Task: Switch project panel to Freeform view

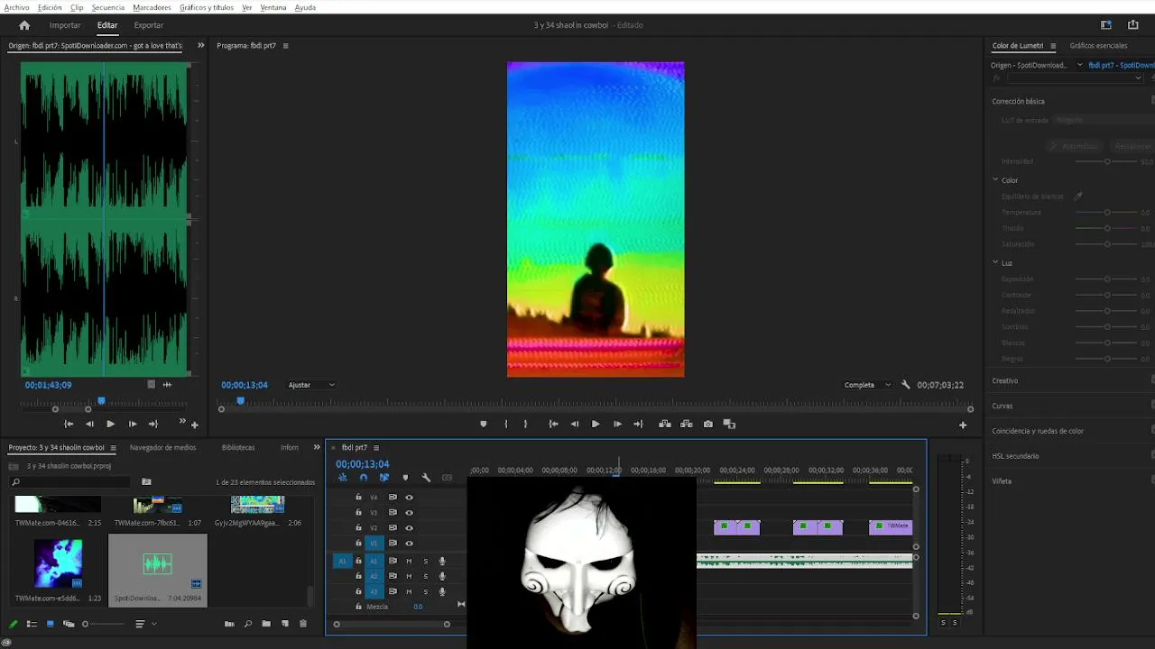Action: point(69,624)
